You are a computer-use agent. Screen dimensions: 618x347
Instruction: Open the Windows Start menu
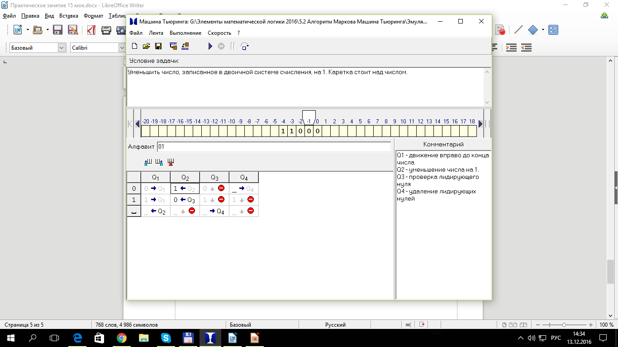pyautogui.click(x=10, y=338)
